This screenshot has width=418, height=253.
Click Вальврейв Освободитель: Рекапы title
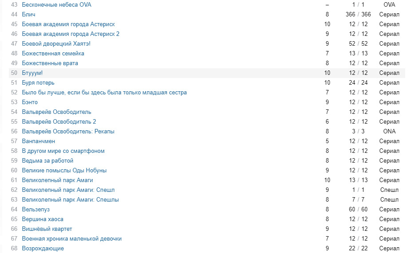point(68,132)
